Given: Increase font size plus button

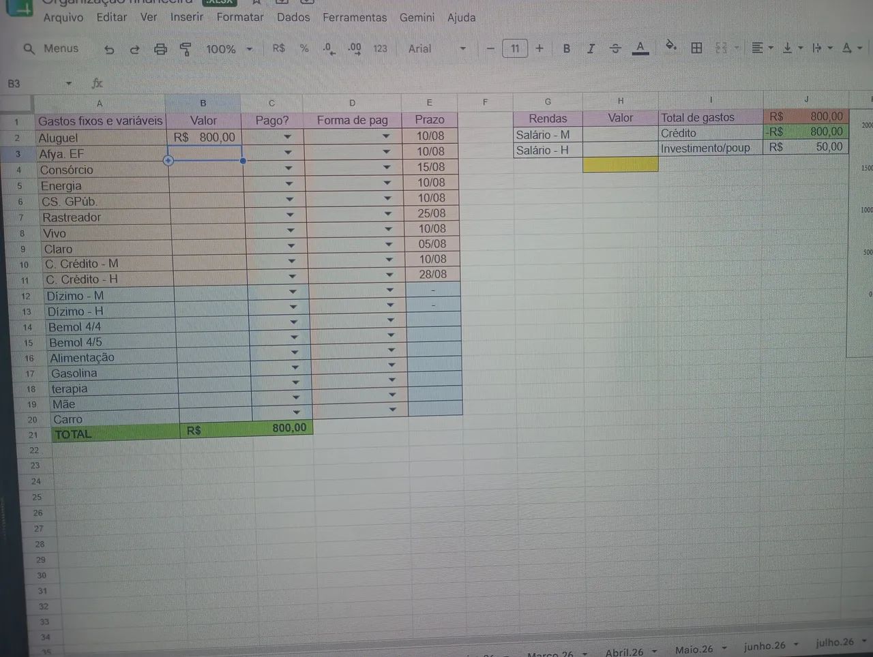Looking at the screenshot, I should point(539,48).
